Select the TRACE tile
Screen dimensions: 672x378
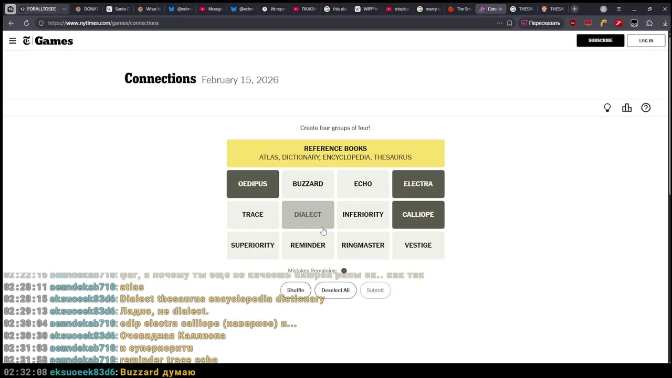tap(253, 215)
